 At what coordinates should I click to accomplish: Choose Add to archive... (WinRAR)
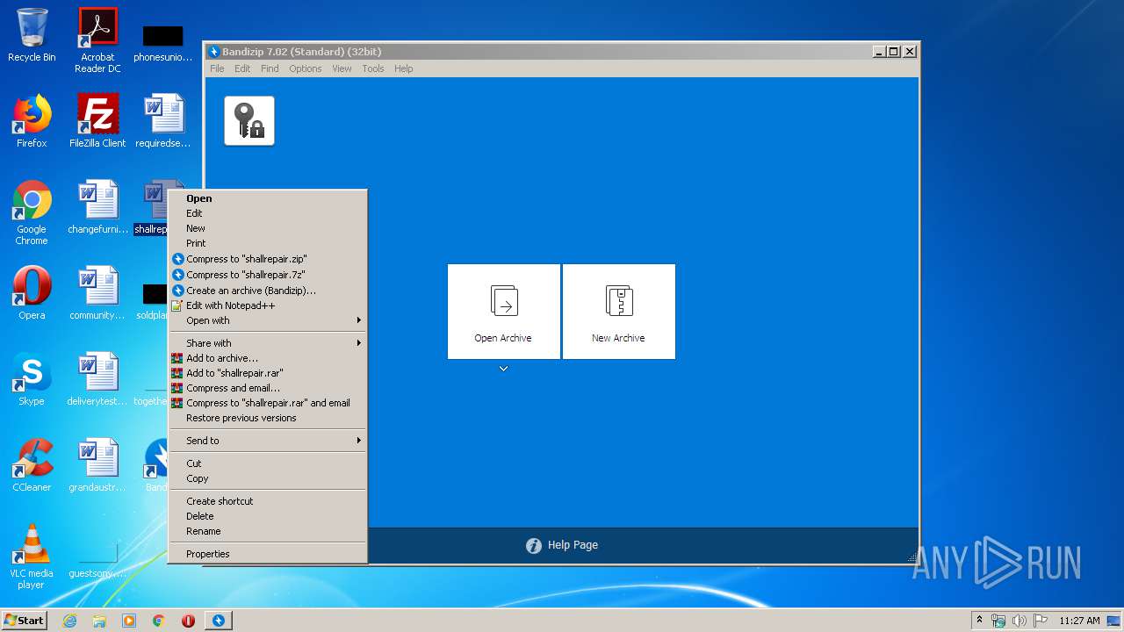(268, 358)
